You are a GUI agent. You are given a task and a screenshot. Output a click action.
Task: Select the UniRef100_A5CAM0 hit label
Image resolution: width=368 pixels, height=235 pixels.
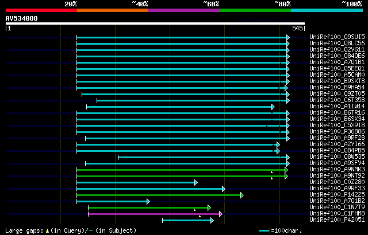[x=337, y=75]
